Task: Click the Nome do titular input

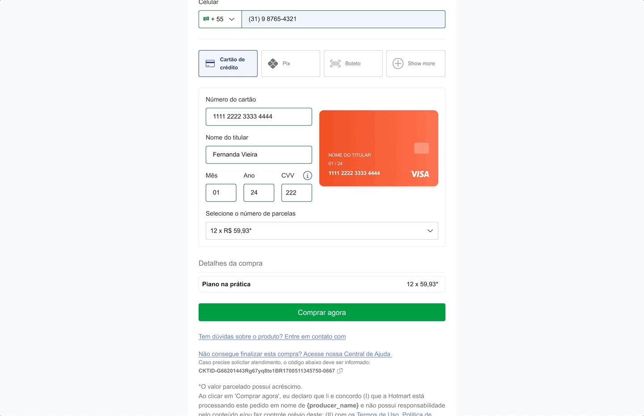Action: pyautogui.click(x=259, y=155)
